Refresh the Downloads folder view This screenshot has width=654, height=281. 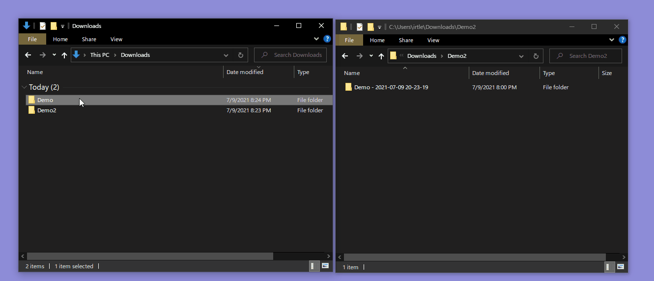[x=240, y=55]
